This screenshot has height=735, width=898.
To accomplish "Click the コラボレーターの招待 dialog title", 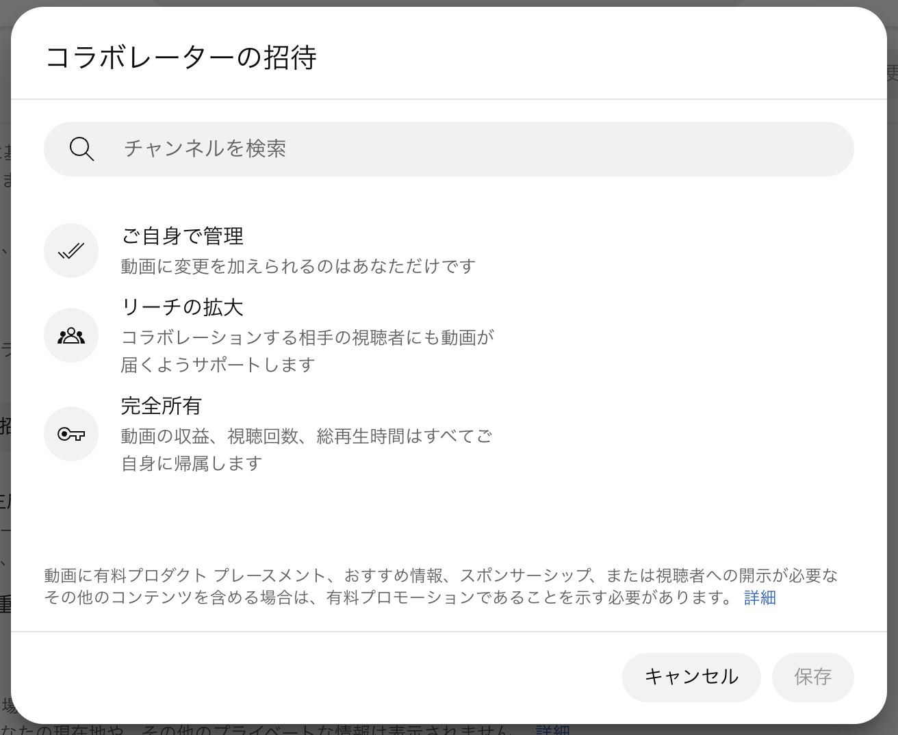I will tap(181, 57).
